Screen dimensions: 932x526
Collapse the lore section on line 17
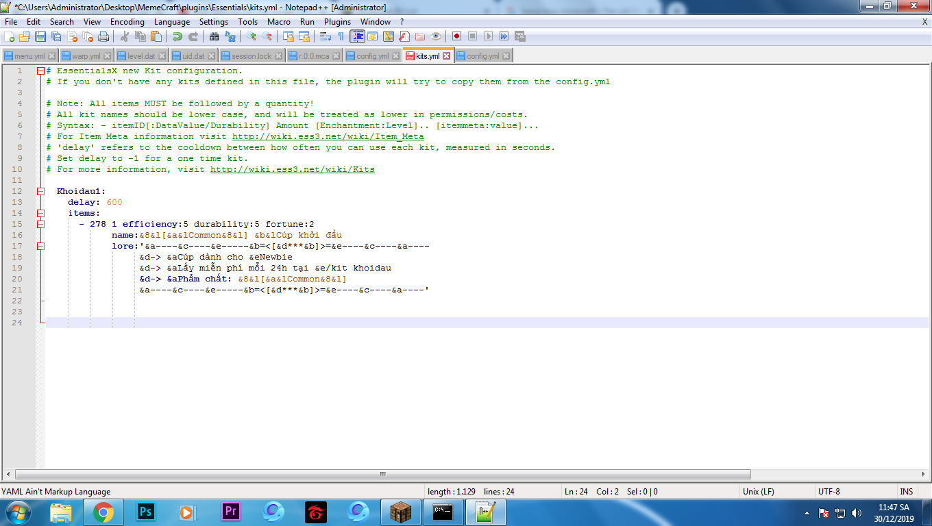pos(40,246)
